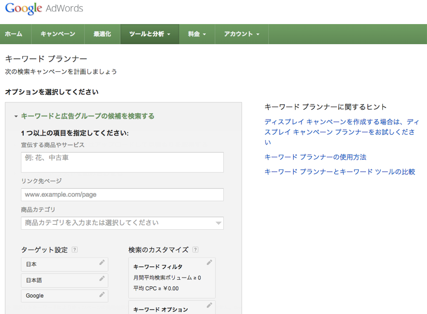Viewport: 427px width, 314px height.
Task: Click the キーワード プランナーに関するヒント heading
Action: pyautogui.click(x=326, y=107)
